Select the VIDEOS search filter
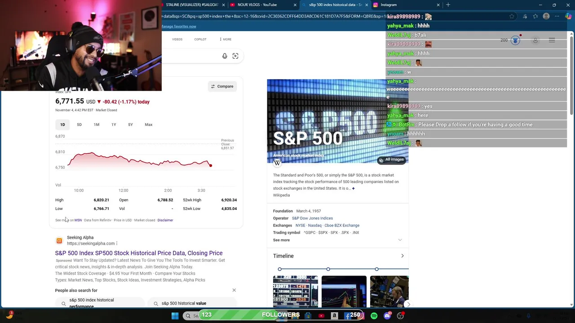This screenshot has height=323, width=575. click(x=177, y=39)
